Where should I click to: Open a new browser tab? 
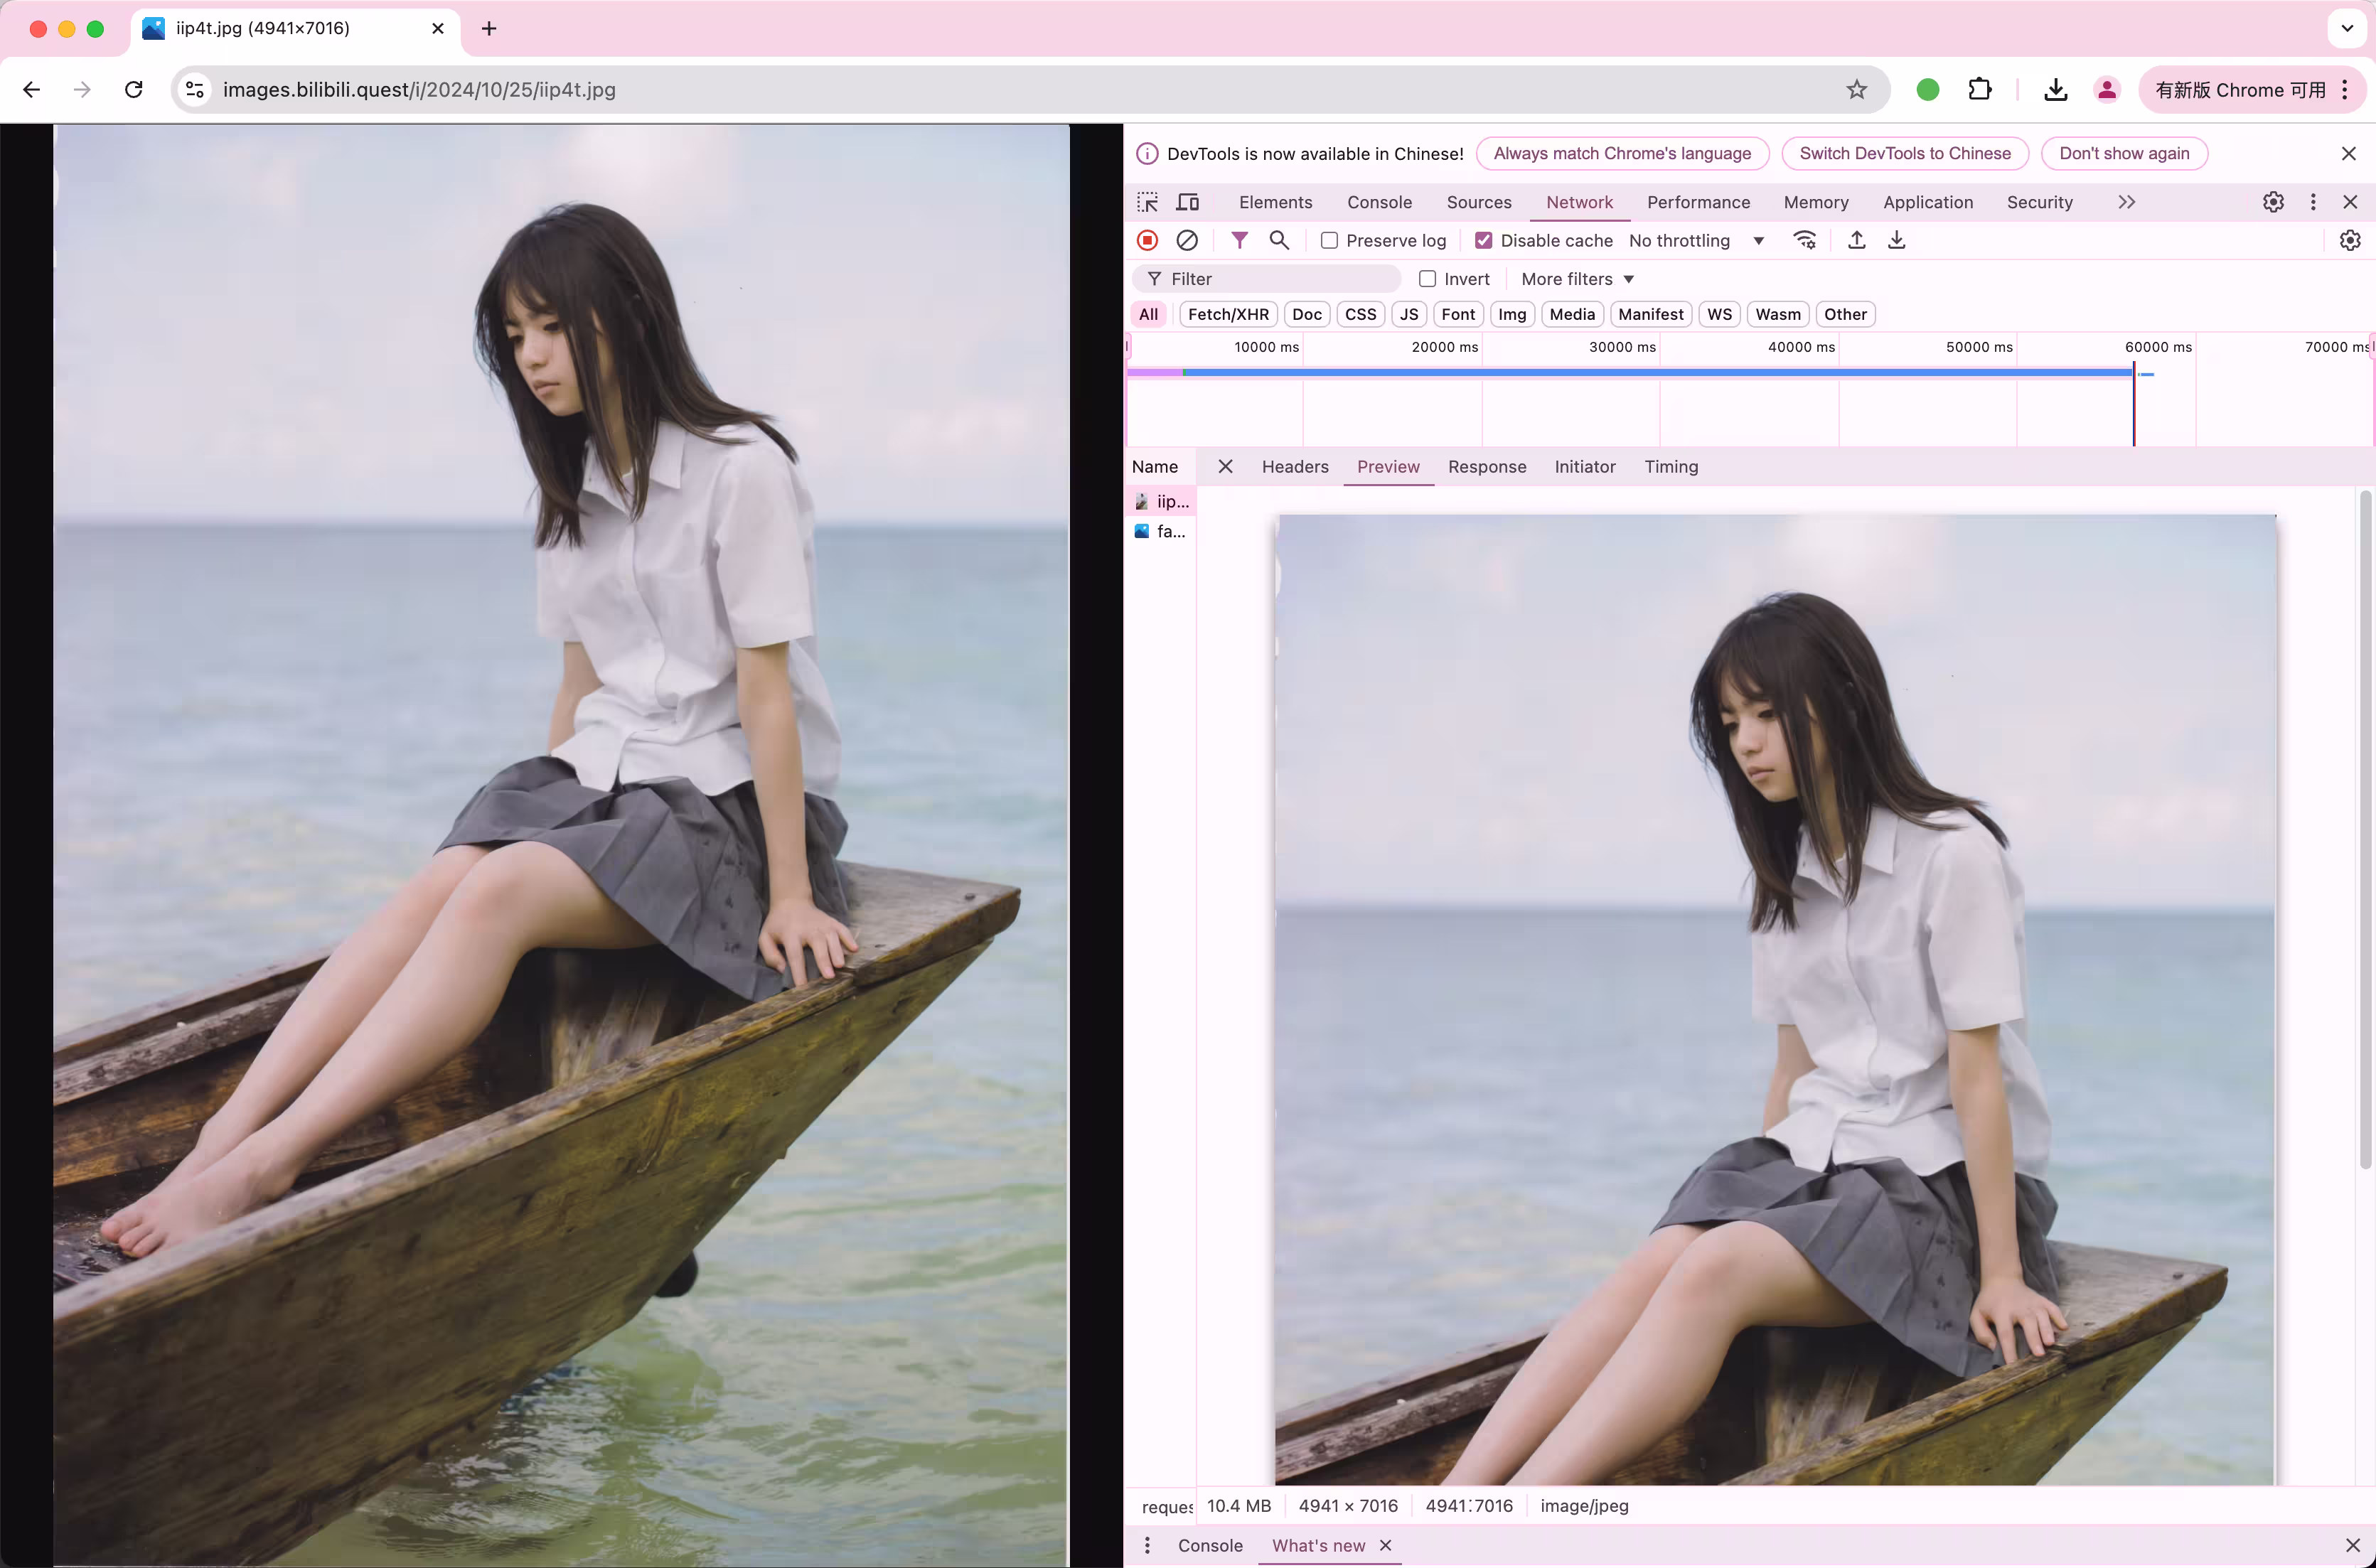489,29
